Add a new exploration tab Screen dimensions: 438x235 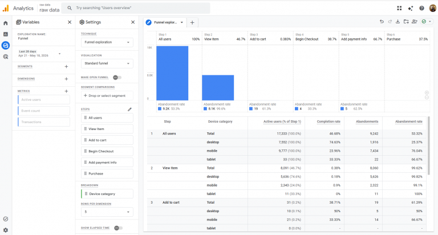(192, 23)
